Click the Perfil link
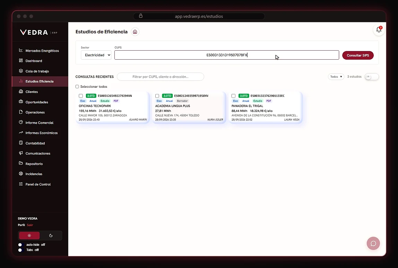Image resolution: width=398 pixels, height=268 pixels. [x=21, y=225]
